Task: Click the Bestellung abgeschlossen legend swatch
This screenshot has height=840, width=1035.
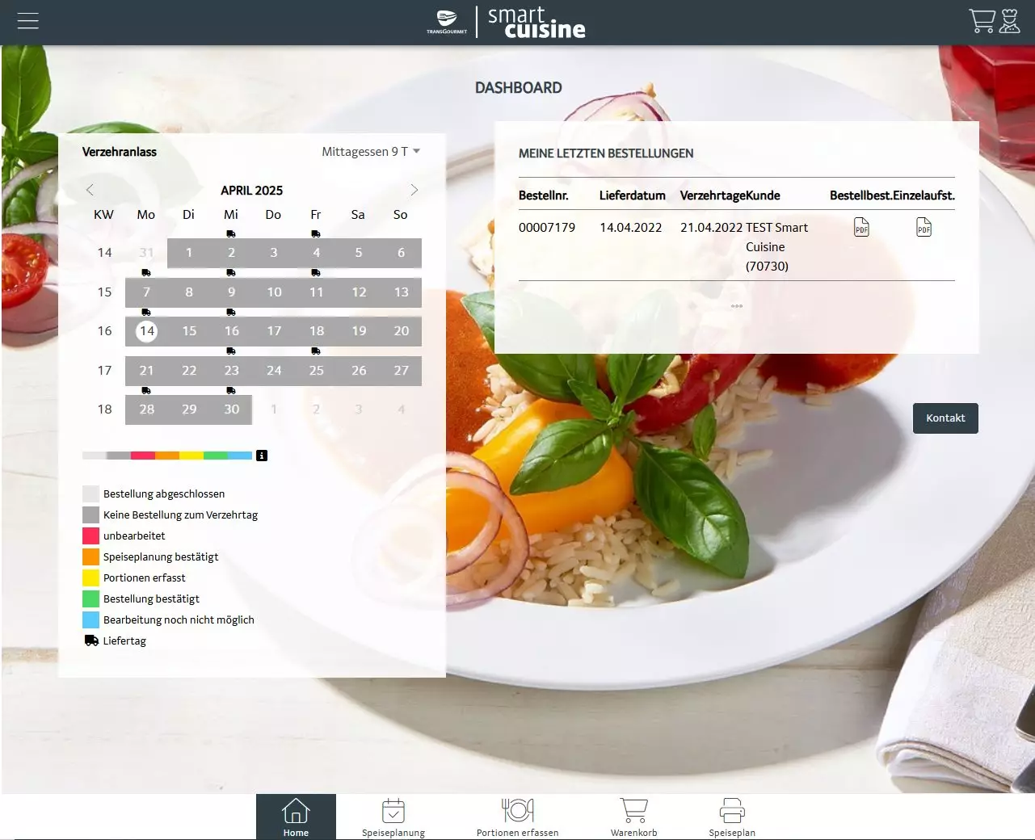Action: pos(90,493)
